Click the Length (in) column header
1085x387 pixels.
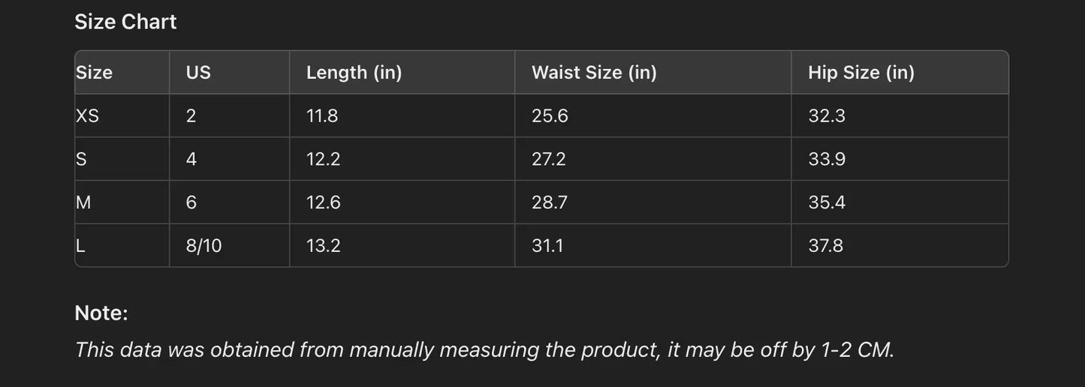354,73
